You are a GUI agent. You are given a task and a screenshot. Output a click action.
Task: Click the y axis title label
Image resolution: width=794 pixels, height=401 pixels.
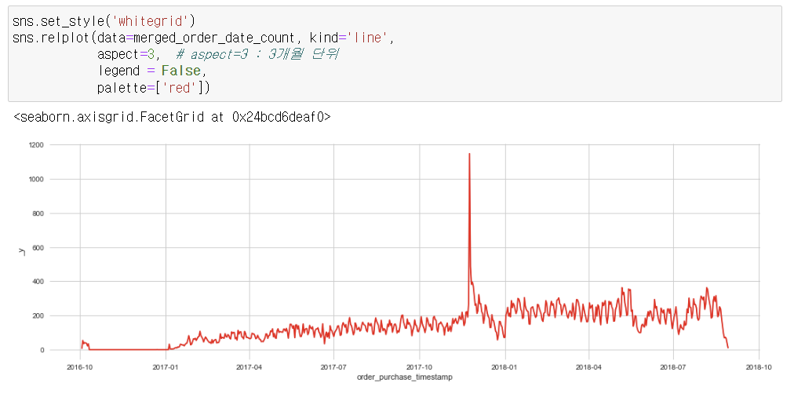[22, 250]
